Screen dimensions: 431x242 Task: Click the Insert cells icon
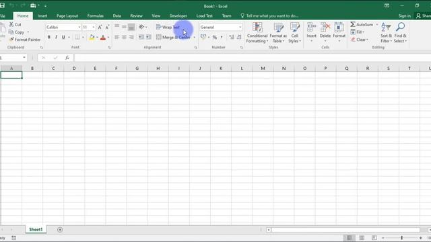coord(311,28)
